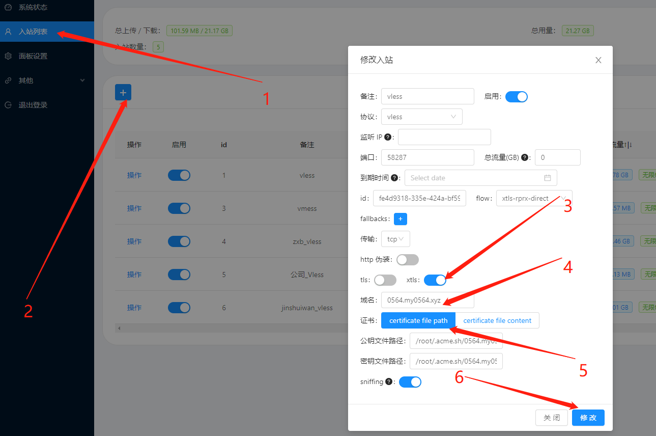Open the 协议 vless dropdown
Viewport: 656px width, 436px height.
tap(421, 116)
